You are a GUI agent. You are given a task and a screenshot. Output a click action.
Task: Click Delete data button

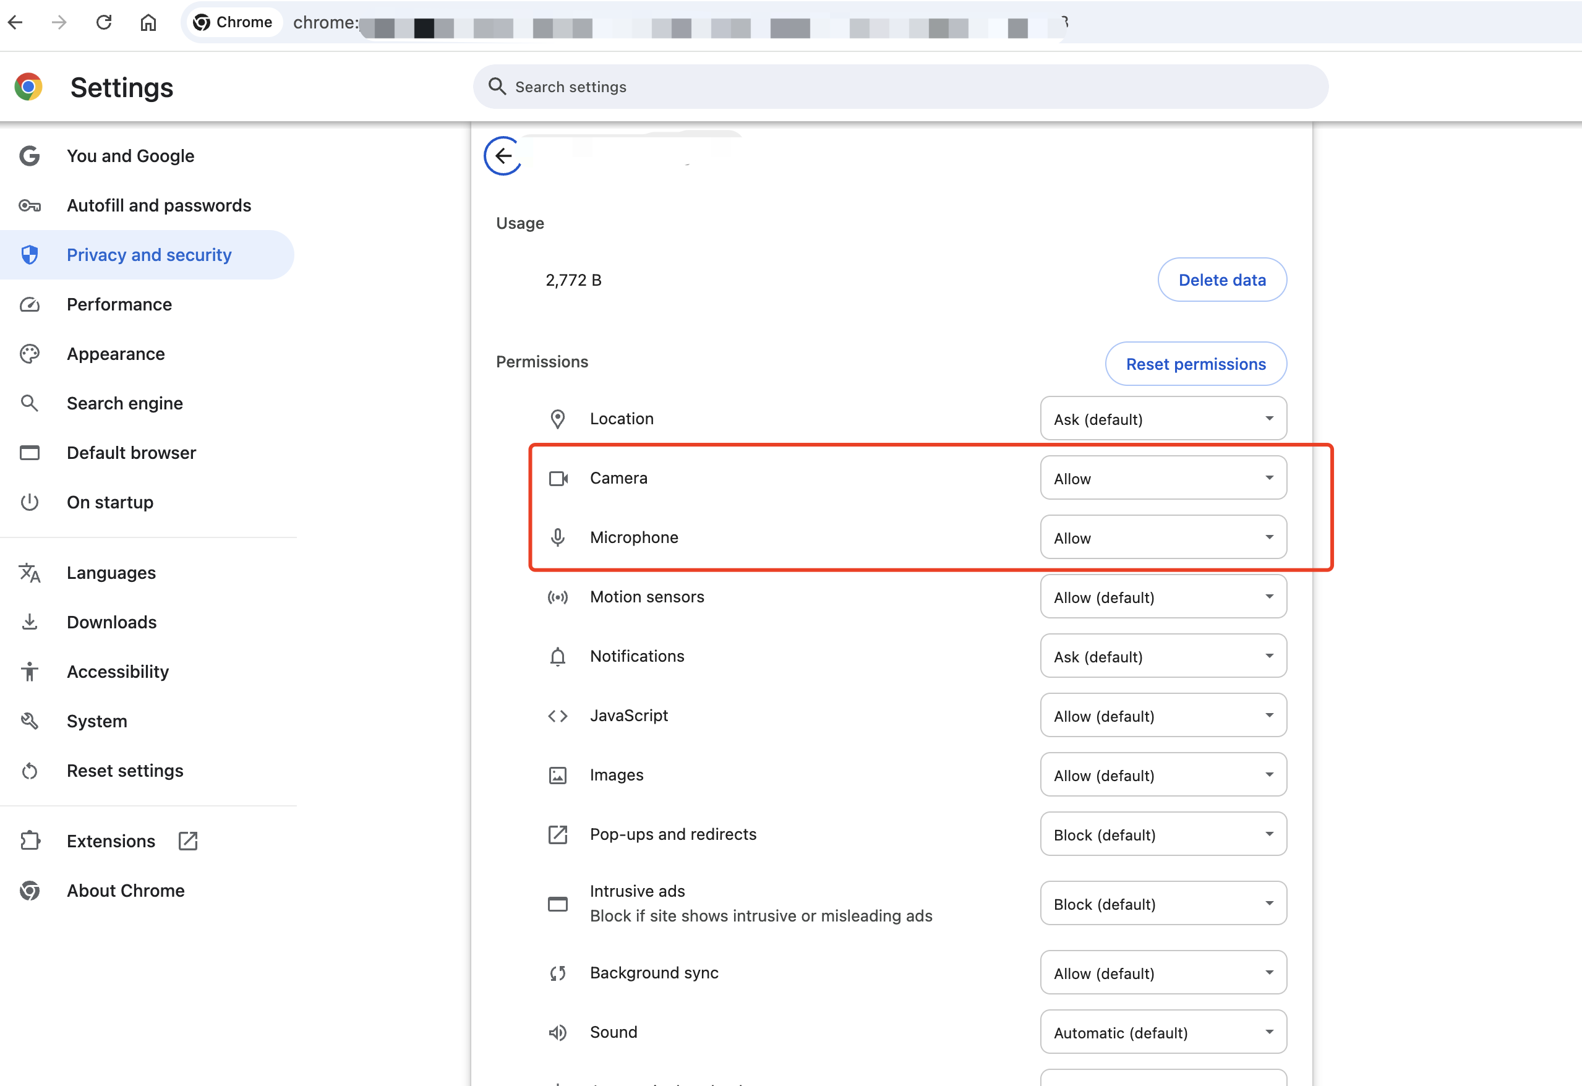click(x=1222, y=280)
